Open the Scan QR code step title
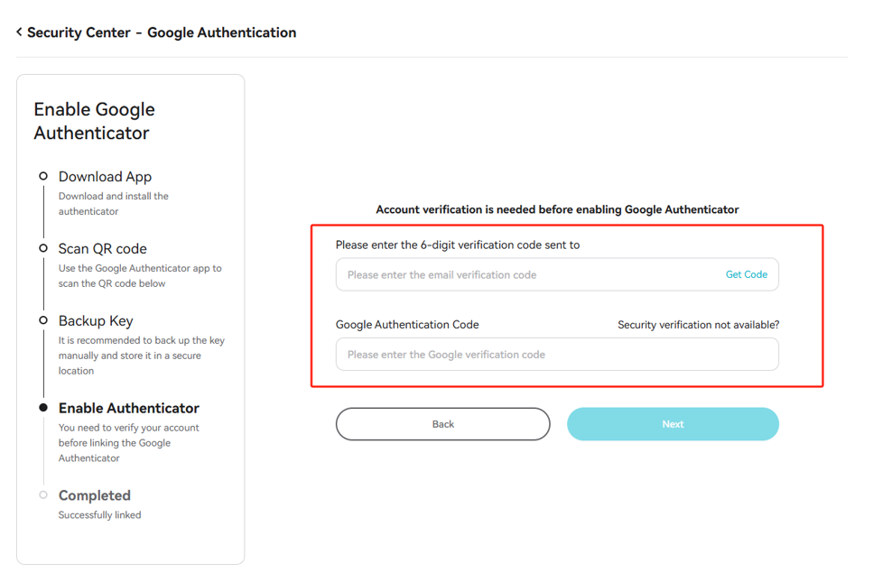 (102, 249)
